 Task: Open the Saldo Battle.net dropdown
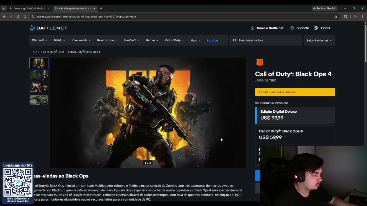coord(319,40)
